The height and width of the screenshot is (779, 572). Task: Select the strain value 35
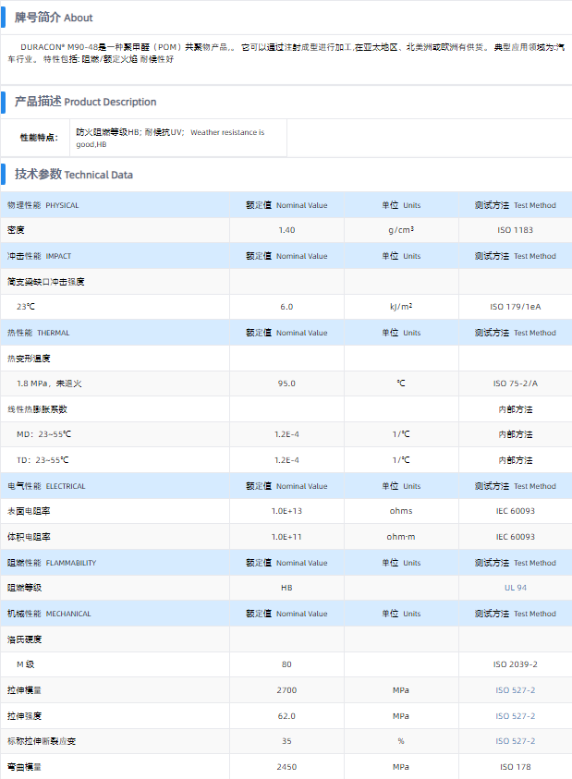(x=286, y=741)
